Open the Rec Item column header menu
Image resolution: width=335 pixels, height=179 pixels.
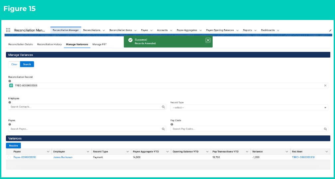click(x=326, y=152)
